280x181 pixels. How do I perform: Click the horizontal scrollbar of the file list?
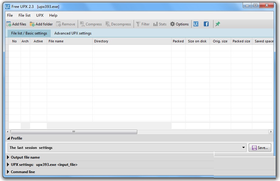tap(73, 132)
